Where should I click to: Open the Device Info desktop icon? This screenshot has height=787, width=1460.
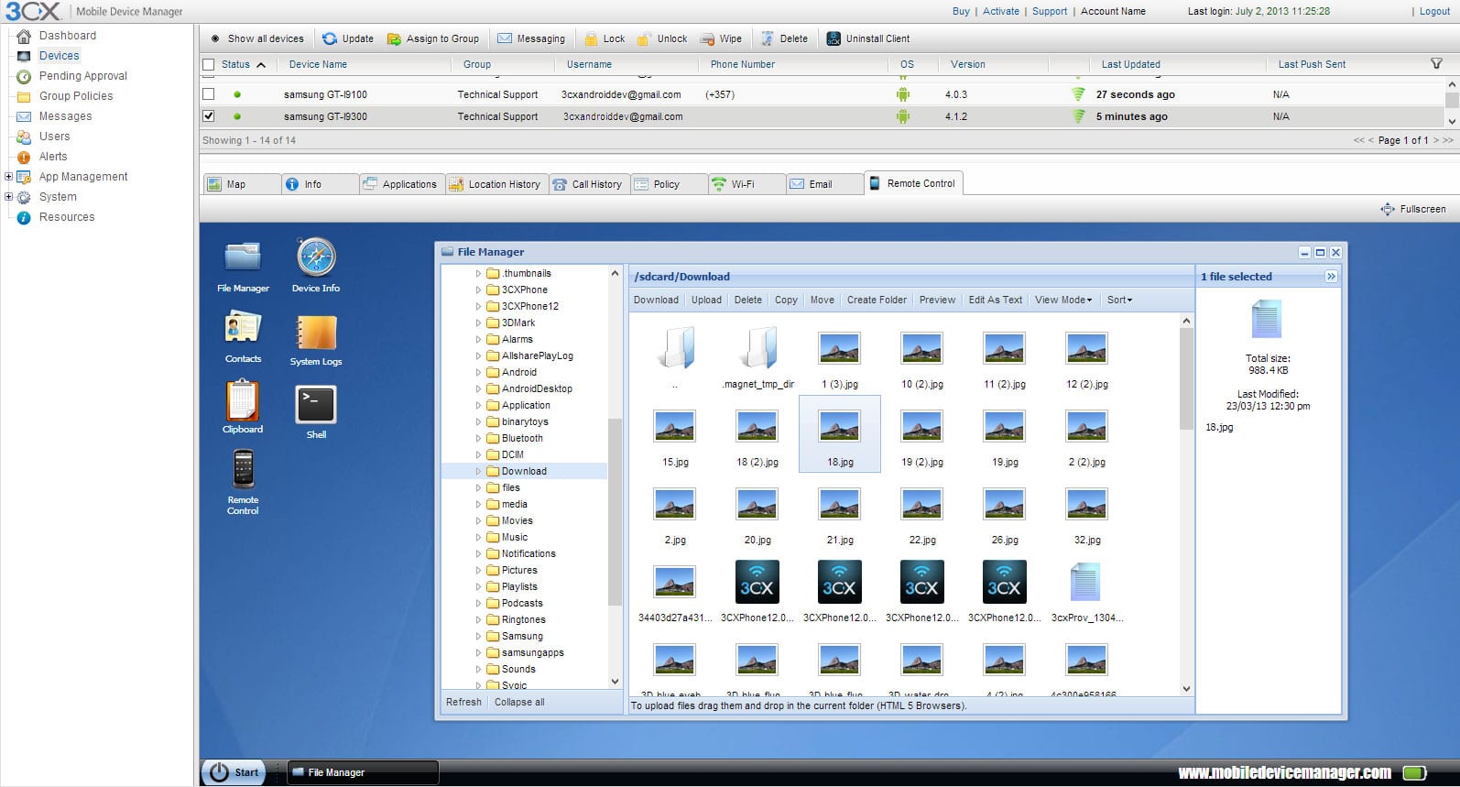click(316, 258)
